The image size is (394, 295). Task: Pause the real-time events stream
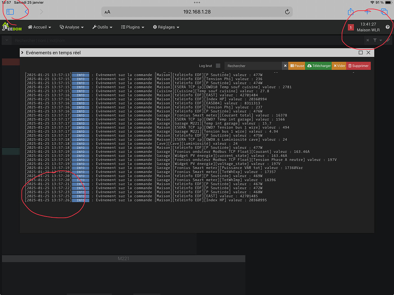pos(296,65)
